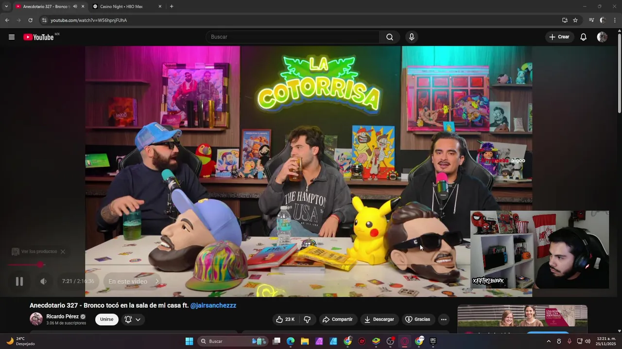Open the @jairsanchezzz mention link
Image resolution: width=622 pixels, height=349 pixels.
[x=213, y=305]
